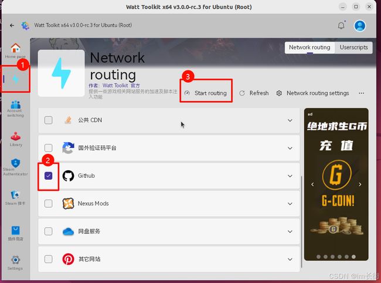The image size is (381, 283).
Task: Expand the Github row chevron
Action: (290, 176)
